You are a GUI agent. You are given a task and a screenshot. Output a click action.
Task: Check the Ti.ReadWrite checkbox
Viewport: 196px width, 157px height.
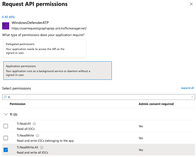coord(6,138)
